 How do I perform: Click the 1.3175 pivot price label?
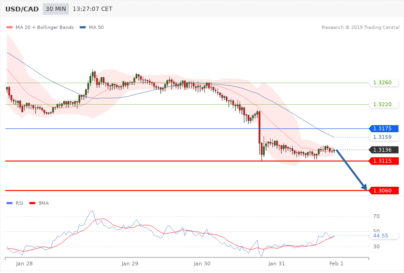click(x=384, y=128)
